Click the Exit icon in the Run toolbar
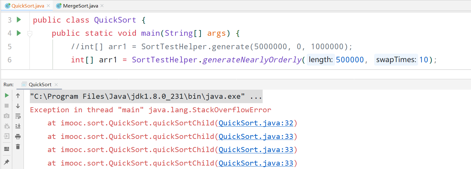Screen dimensions: 471x169 click(x=7, y=136)
